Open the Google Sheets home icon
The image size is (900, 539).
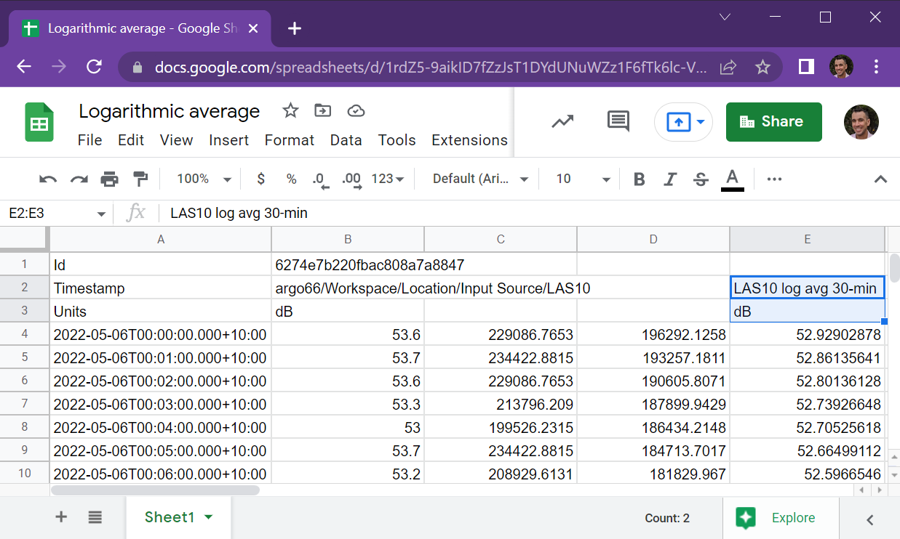click(39, 121)
